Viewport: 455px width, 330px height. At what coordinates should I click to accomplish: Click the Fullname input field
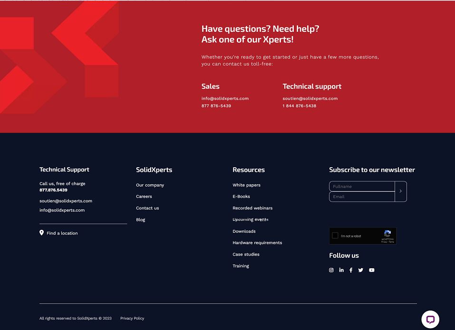362,186
